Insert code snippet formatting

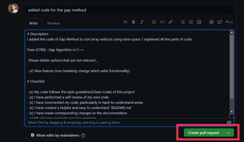click(x=162, y=22)
